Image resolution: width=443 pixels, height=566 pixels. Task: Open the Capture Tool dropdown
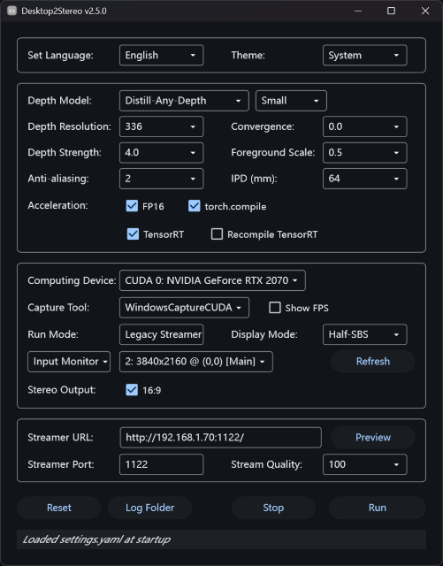(184, 308)
